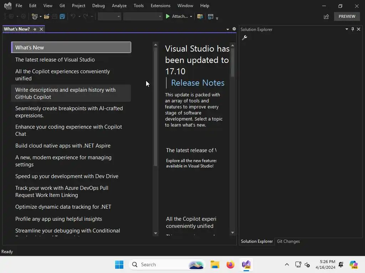
Task: Click content pane scrollbar down arrow
Action: 232,232
